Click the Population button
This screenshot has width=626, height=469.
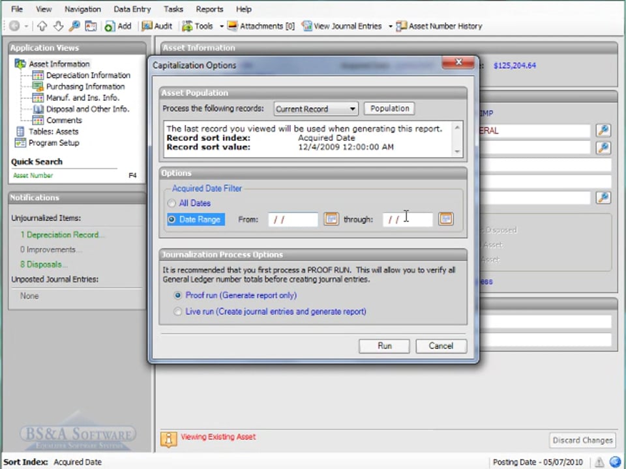pos(389,109)
